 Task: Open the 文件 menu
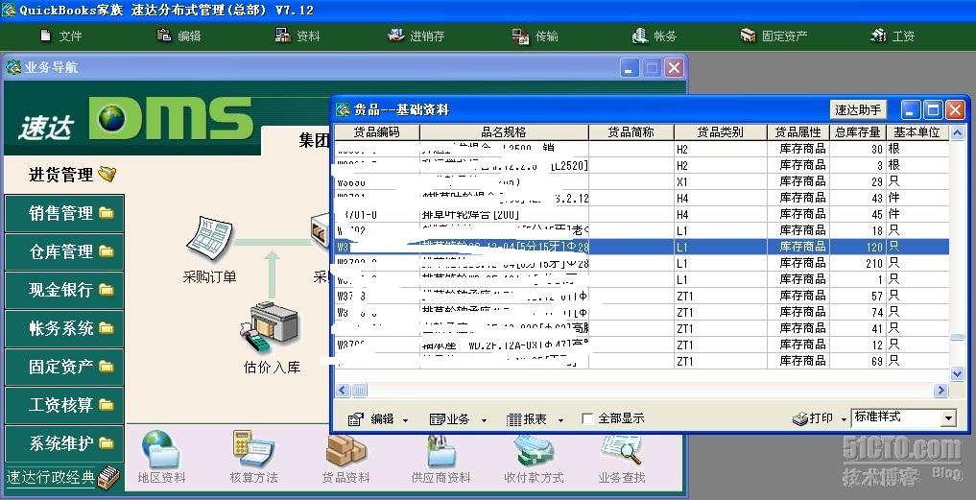coord(61,36)
